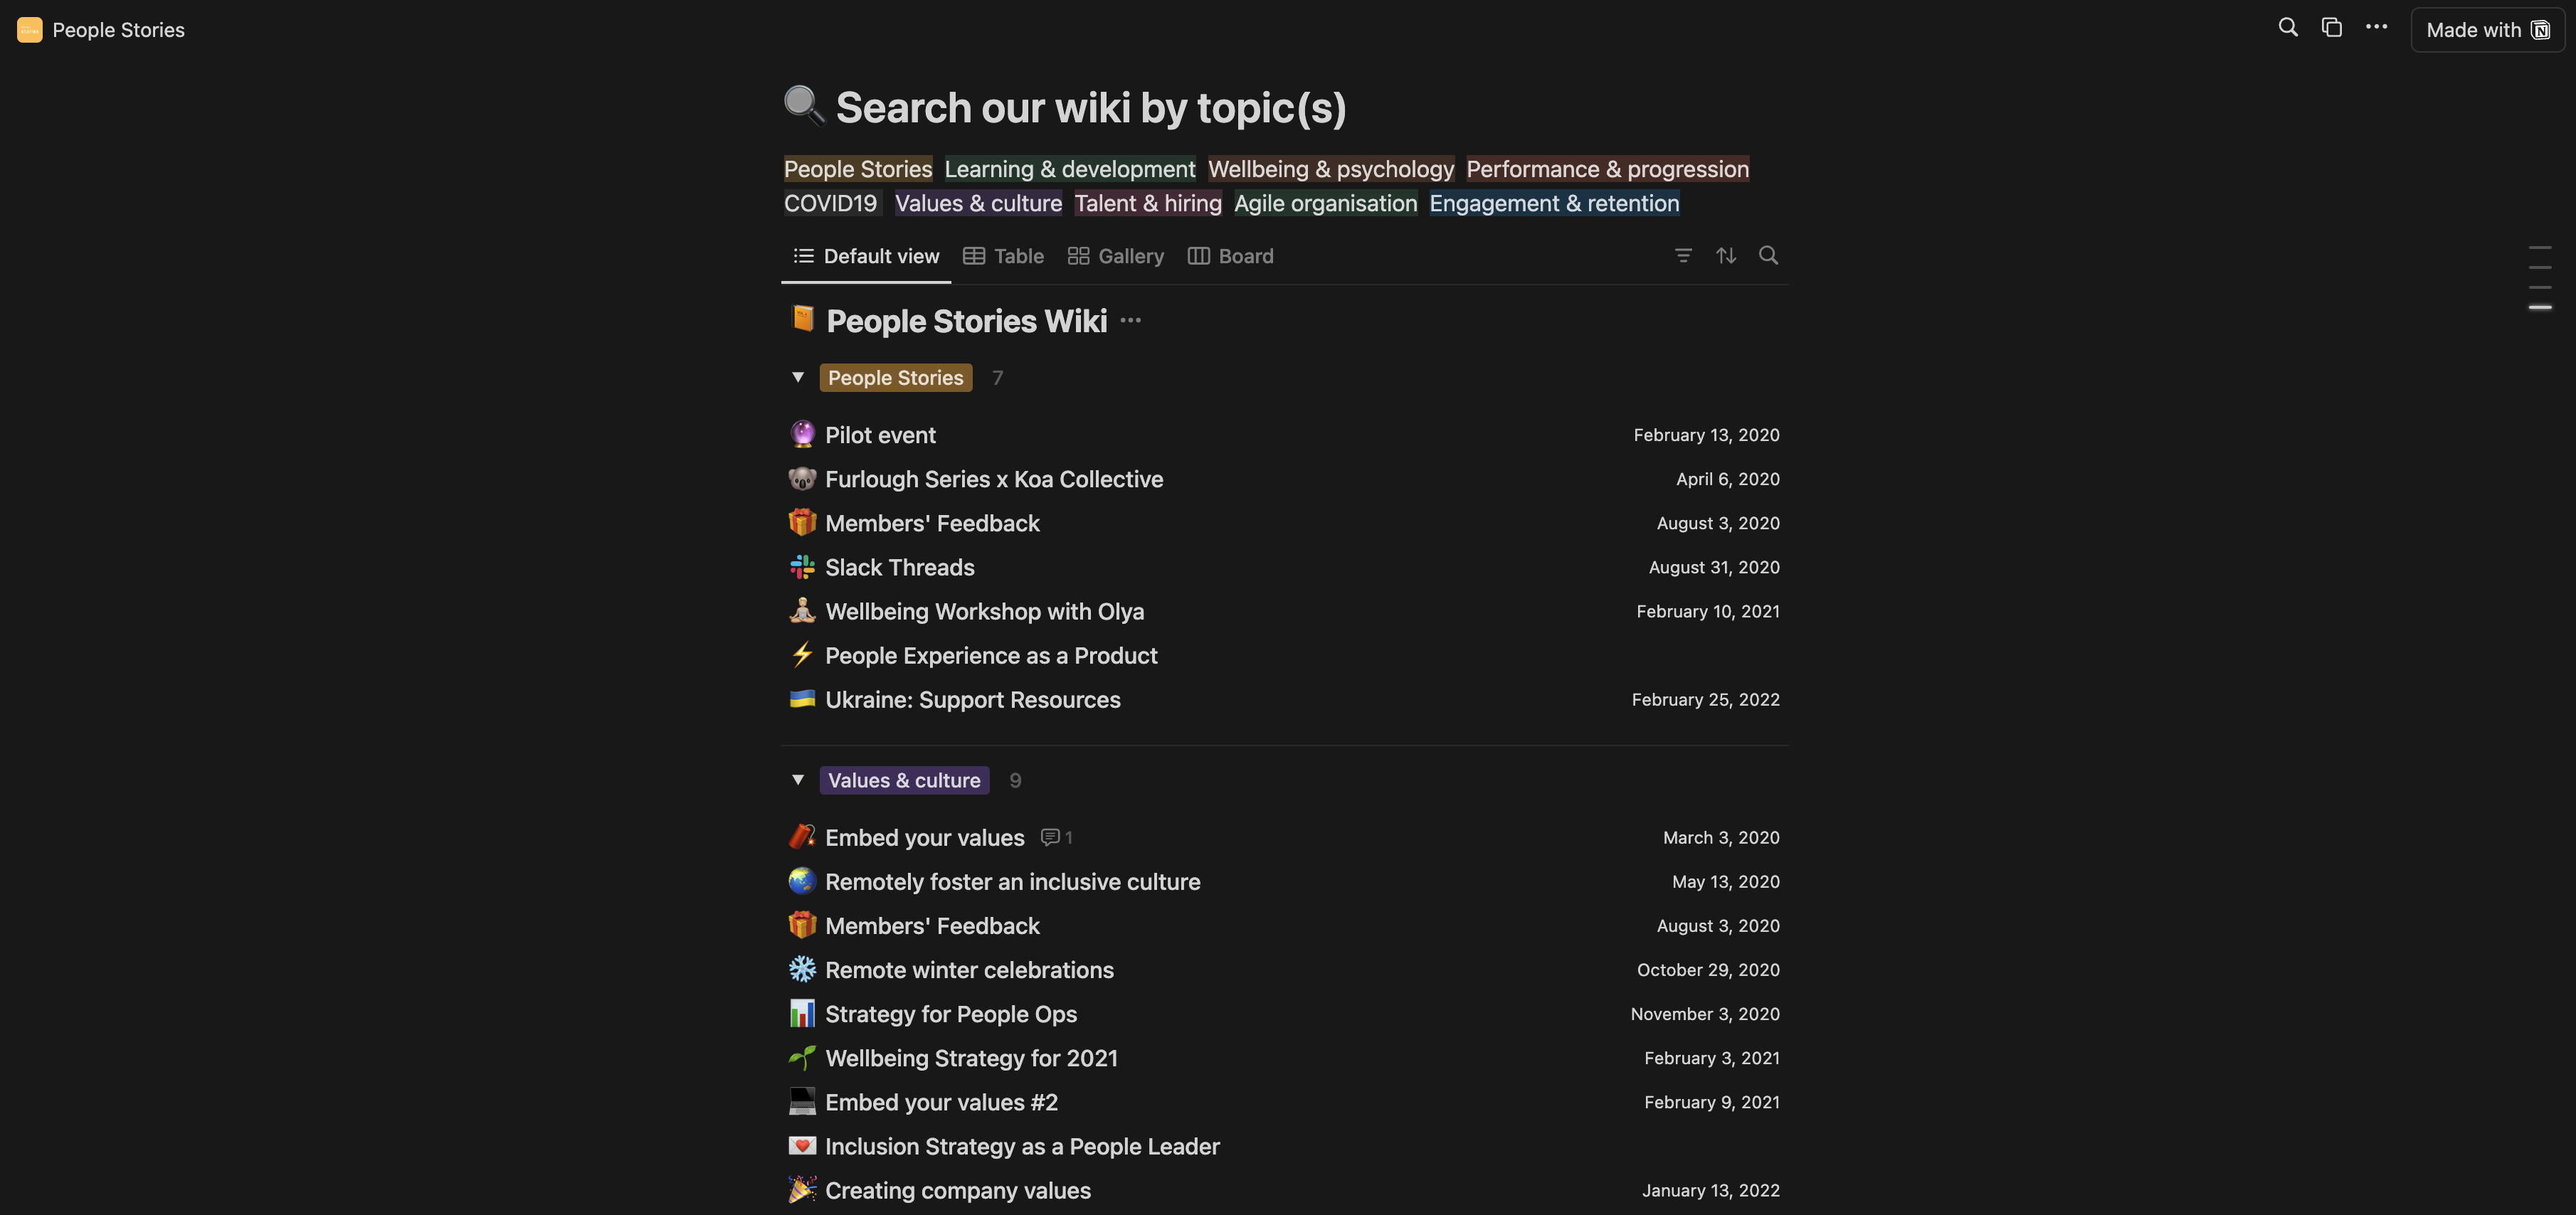
Task: Click the search icon in top bar
Action: tap(2287, 28)
